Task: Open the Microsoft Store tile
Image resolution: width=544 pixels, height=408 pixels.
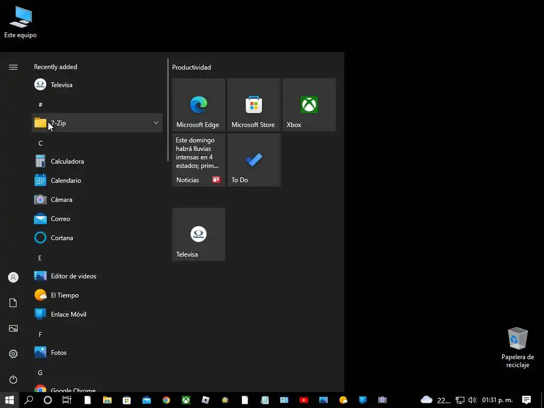Action: pyautogui.click(x=253, y=105)
